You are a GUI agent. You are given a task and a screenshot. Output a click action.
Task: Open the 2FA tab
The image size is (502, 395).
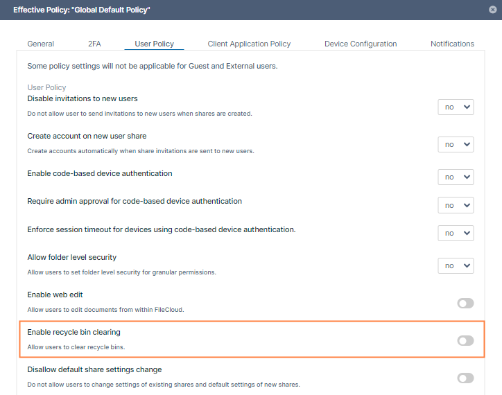[94, 44]
